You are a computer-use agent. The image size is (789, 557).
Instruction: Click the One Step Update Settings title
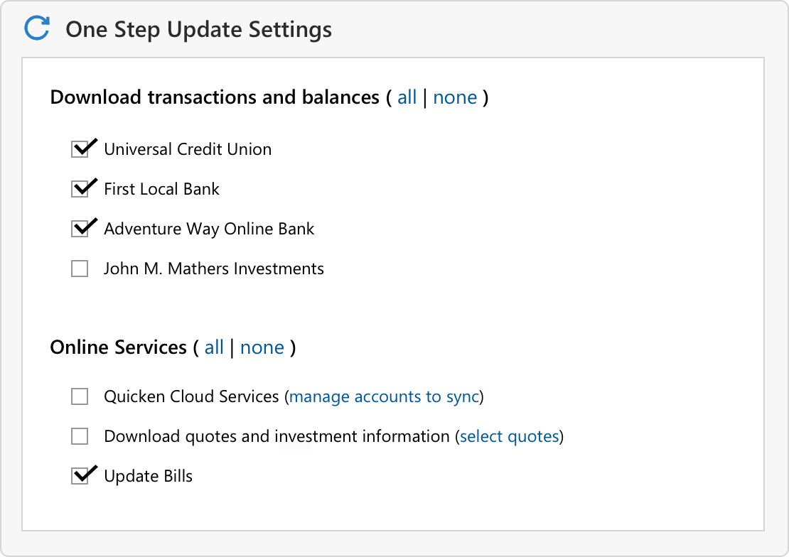(x=198, y=30)
